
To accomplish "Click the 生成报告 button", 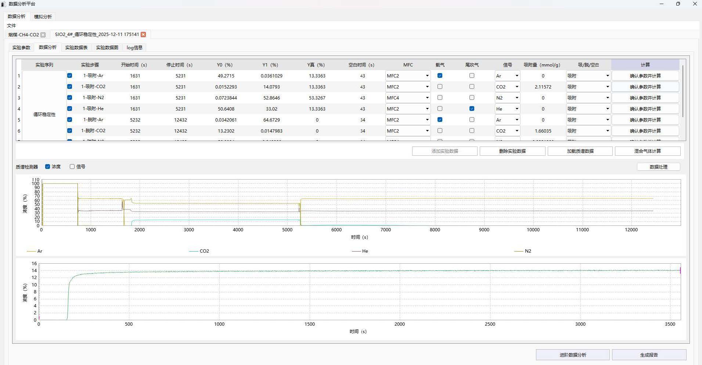I will pyautogui.click(x=649, y=355).
